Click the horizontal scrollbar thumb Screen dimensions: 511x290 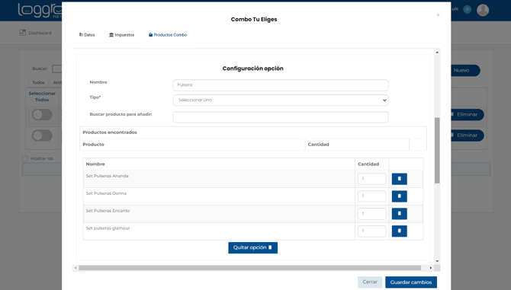pyautogui.click(x=249, y=268)
